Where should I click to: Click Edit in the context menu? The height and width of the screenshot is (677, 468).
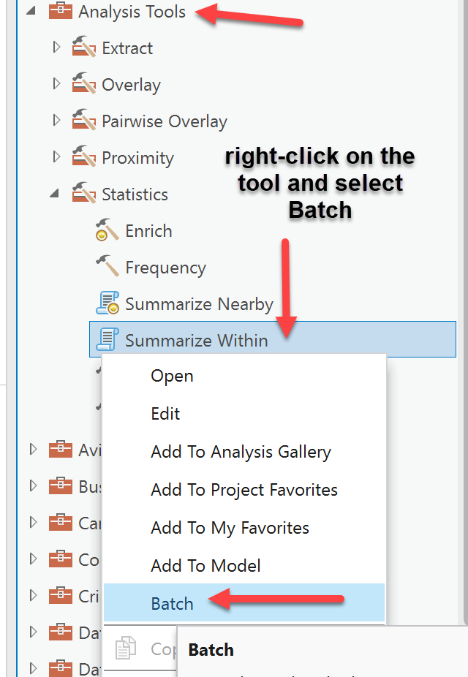coord(165,414)
